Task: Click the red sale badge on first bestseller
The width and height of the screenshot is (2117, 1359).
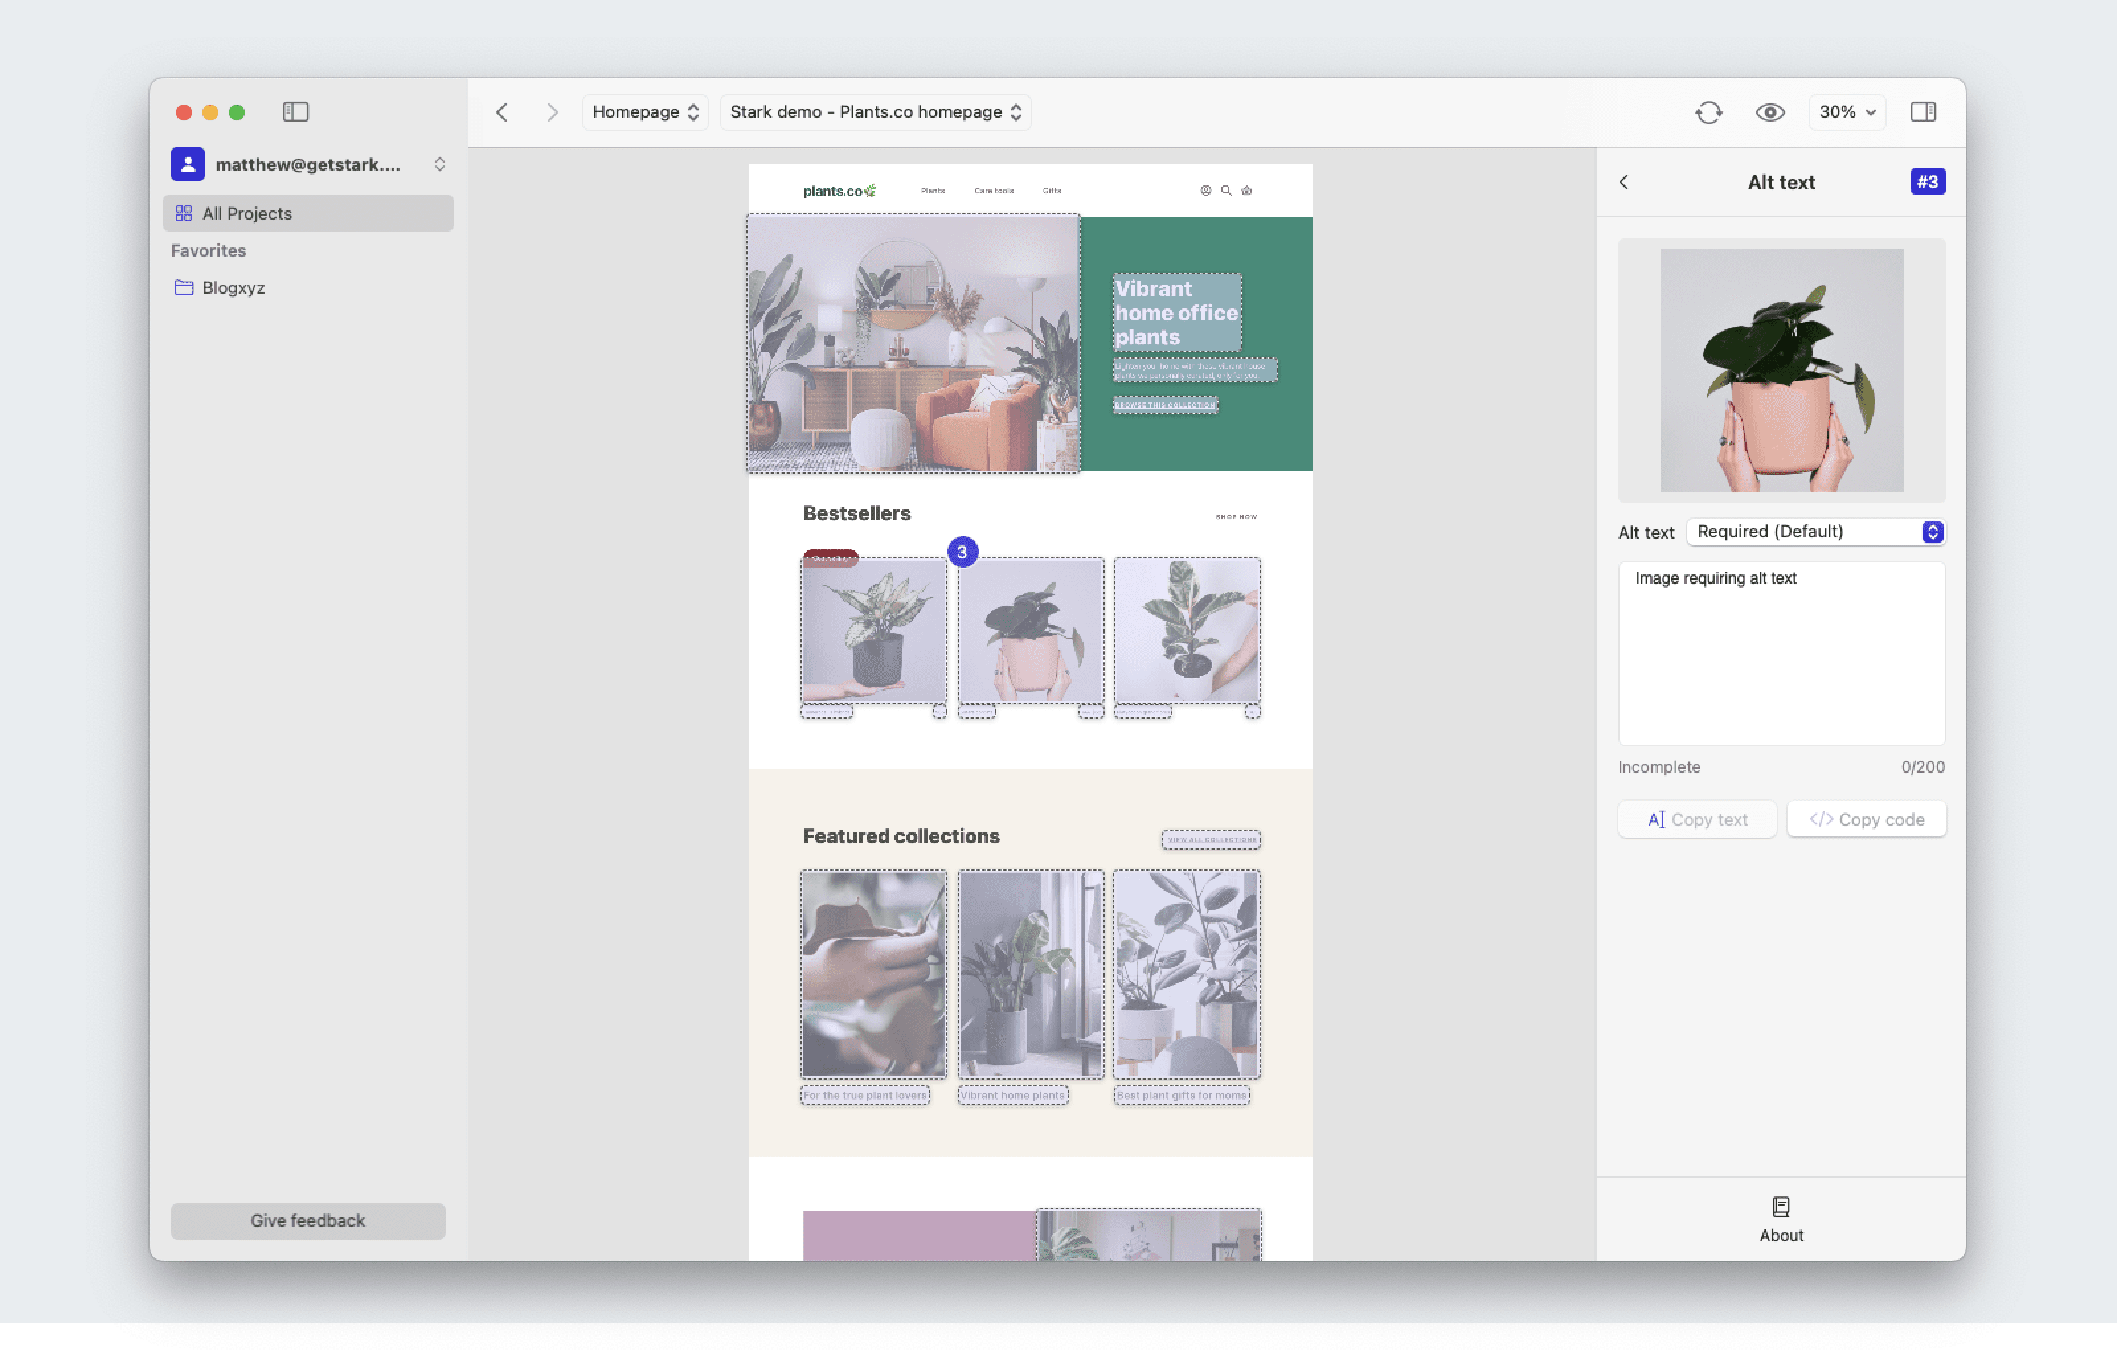Action: [830, 558]
